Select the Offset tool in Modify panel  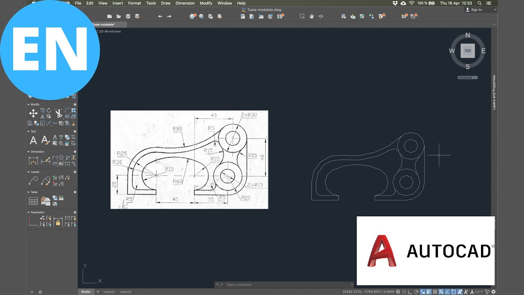[x=67, y=117]
